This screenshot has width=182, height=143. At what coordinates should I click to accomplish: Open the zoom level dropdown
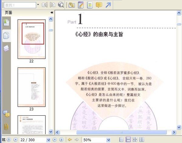pyautogui.click(x=108, y=140)
